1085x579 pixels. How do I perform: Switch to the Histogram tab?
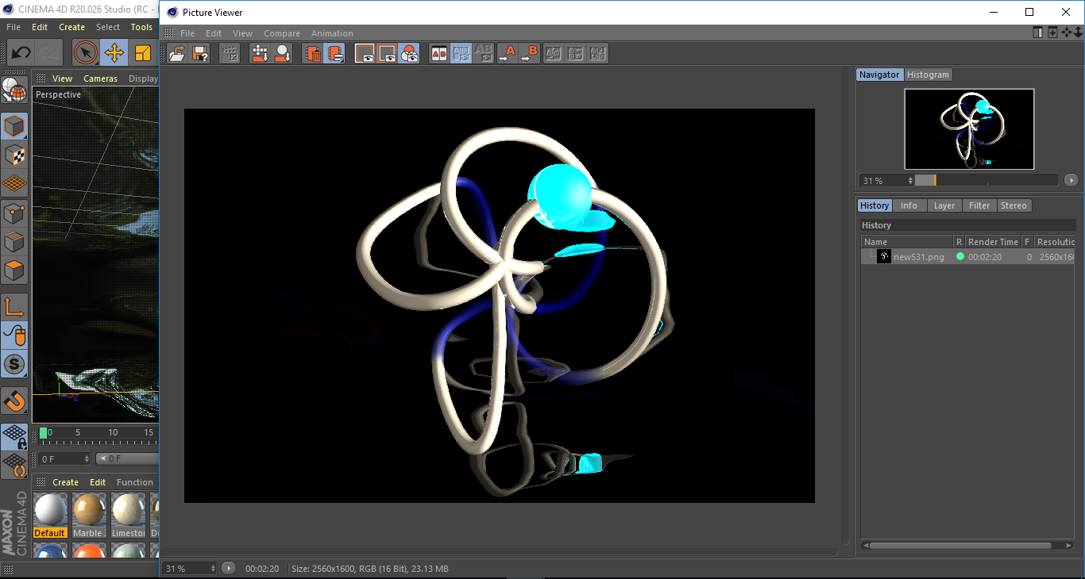(928, 75)
